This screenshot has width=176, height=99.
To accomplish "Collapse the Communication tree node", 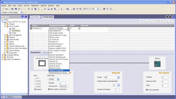I will pos(5,26).
